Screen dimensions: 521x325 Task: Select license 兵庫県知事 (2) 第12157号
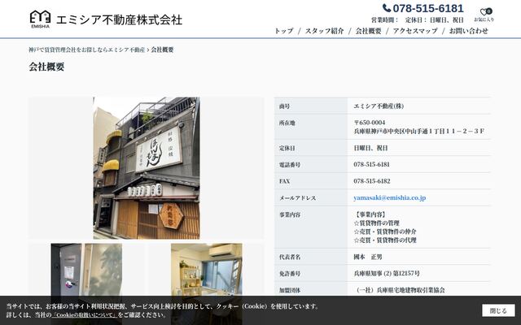click(x=387, y=273)
